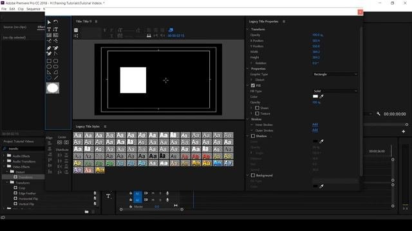
Task: Select the Convert Anchor Point tool
Action: [56, 54]
